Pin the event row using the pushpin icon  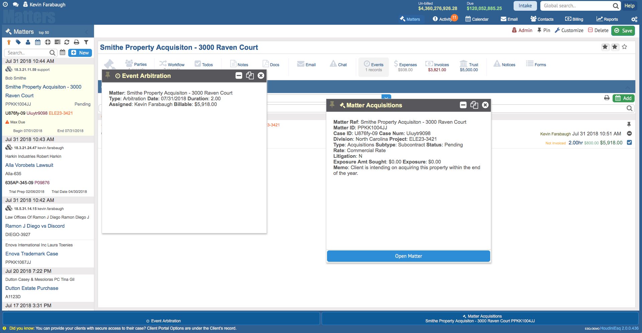click(x=629, y=124)
